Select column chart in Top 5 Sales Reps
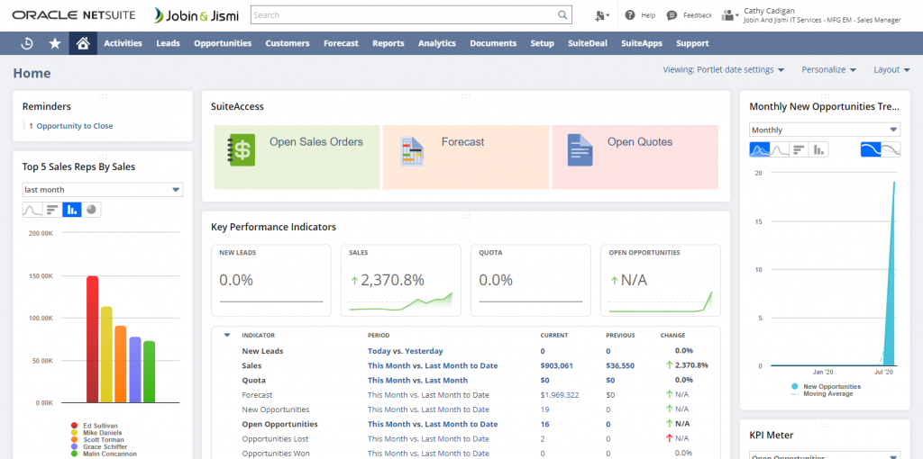This screenshot has width=923, height=459. pos(72,209)
